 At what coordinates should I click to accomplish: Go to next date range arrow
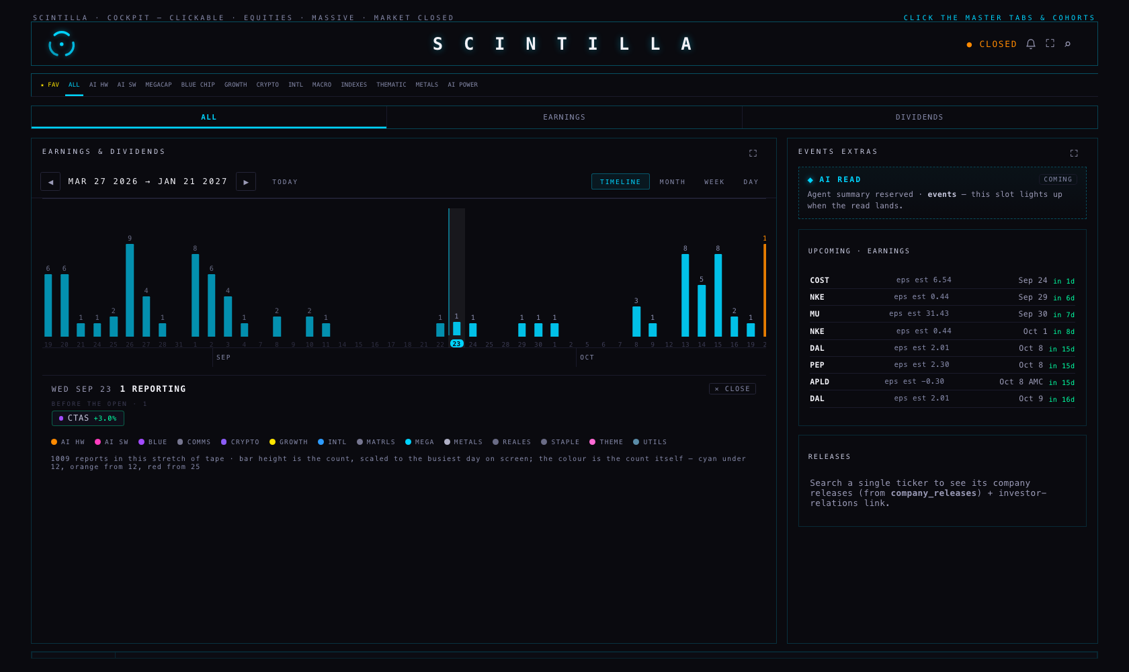coord(246,181)
